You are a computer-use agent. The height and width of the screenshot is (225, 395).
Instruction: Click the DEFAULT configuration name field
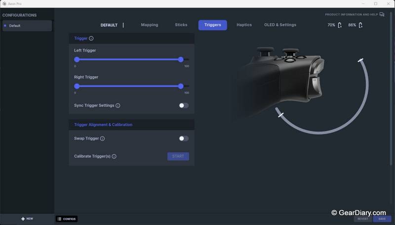(109, 25)
